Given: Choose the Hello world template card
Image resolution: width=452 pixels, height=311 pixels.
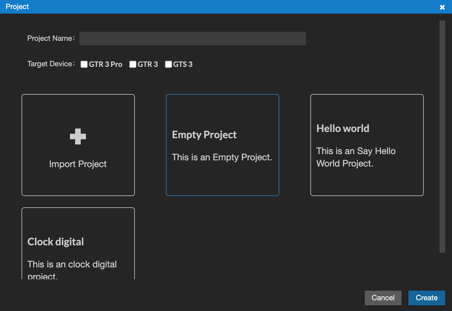Looking at the screenshot, I should 367,145.
